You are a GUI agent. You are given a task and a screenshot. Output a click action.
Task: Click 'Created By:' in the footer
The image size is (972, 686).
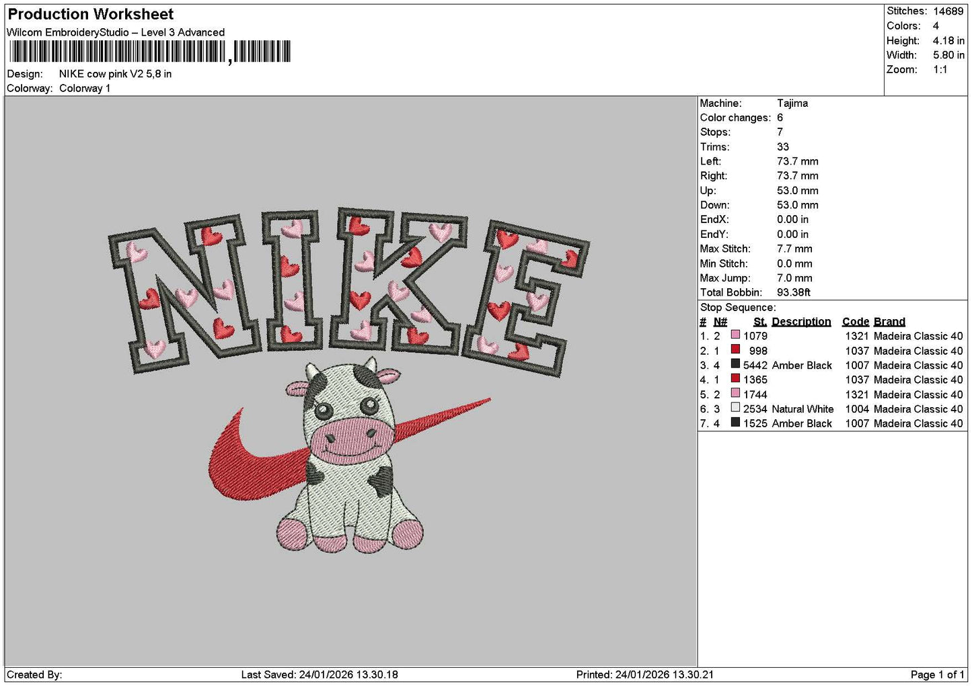(34, 675)
